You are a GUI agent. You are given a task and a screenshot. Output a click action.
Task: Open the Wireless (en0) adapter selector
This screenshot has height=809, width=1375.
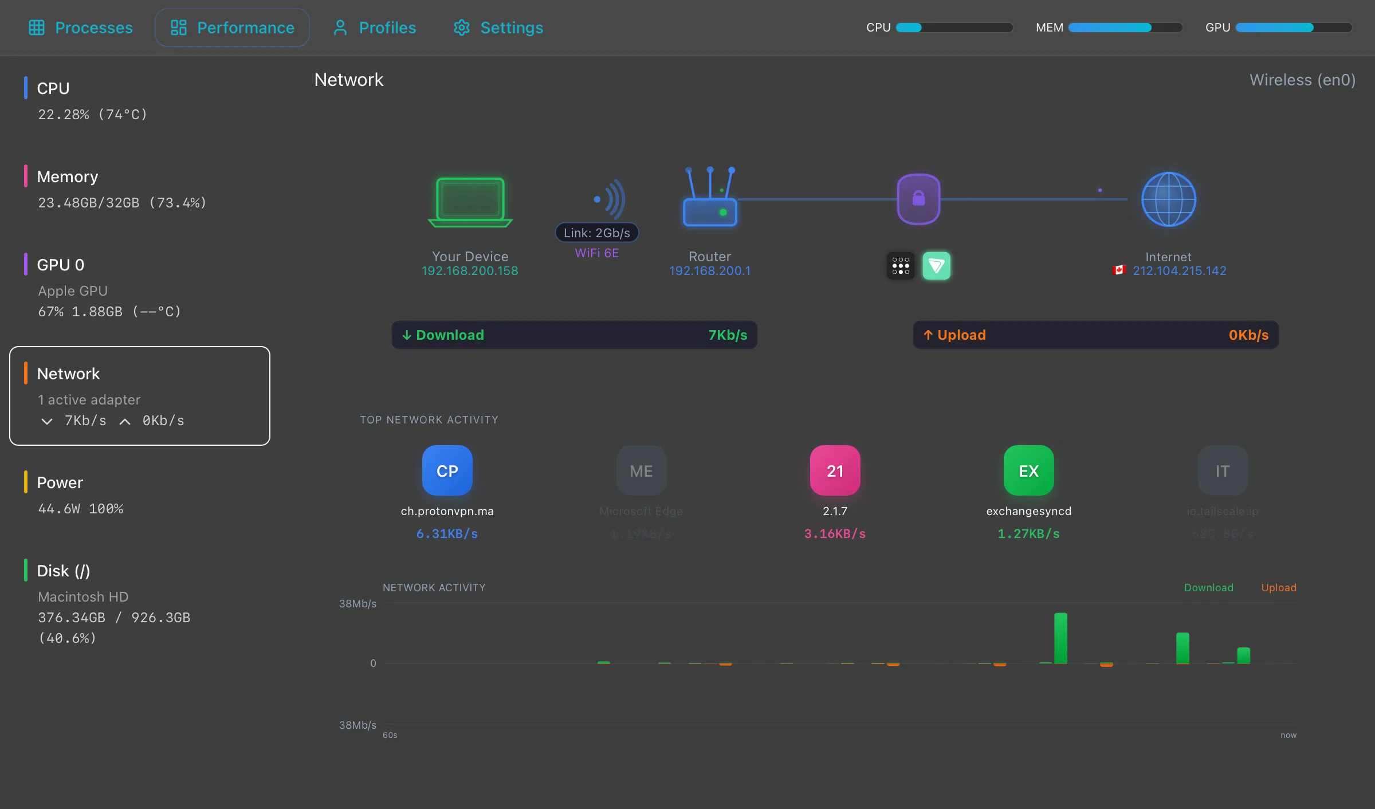pyautogui.click(x=1302, y=80)
